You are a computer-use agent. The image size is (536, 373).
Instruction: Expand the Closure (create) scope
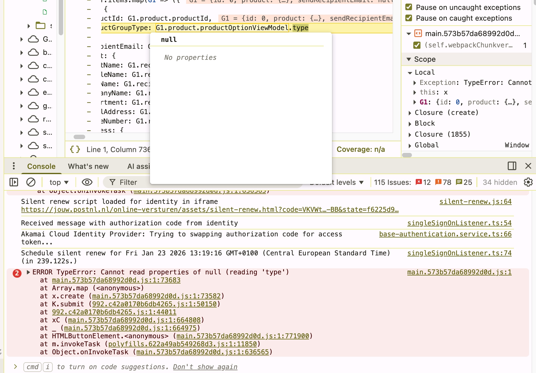click(x=410, y=113)
